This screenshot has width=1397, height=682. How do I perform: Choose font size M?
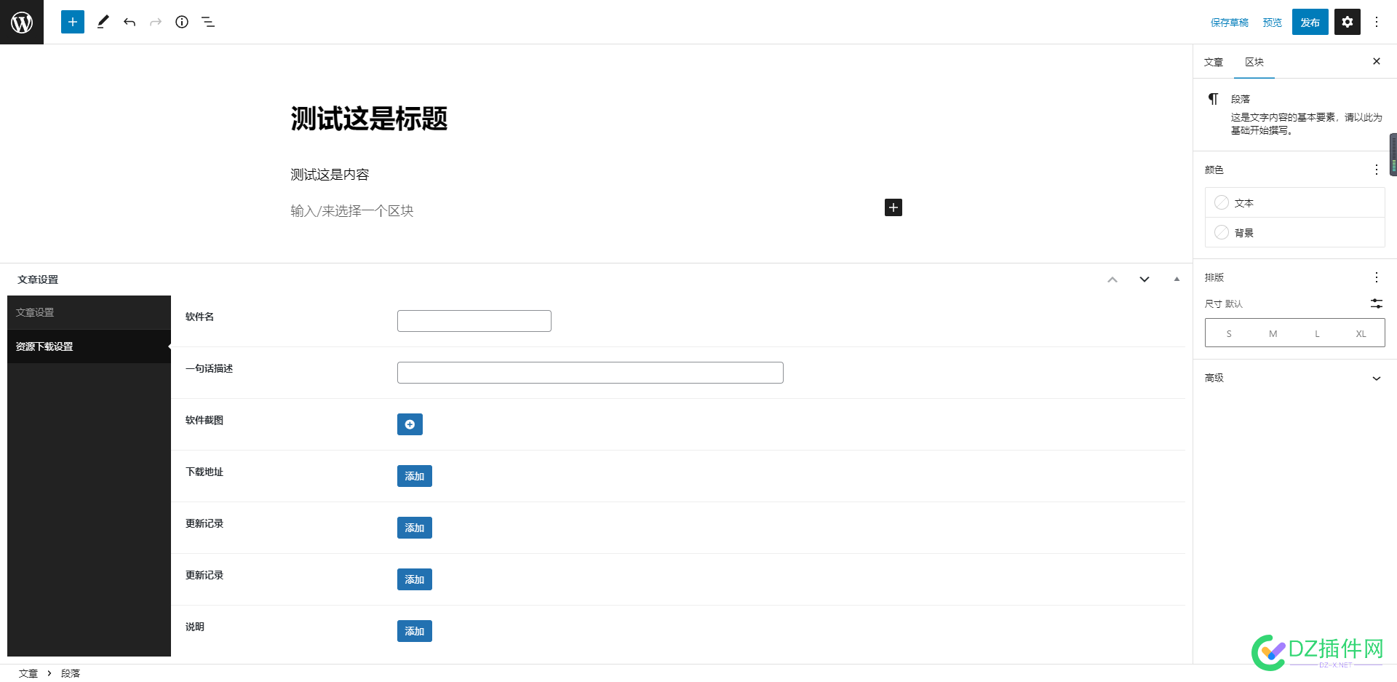tap(1273, 333)
